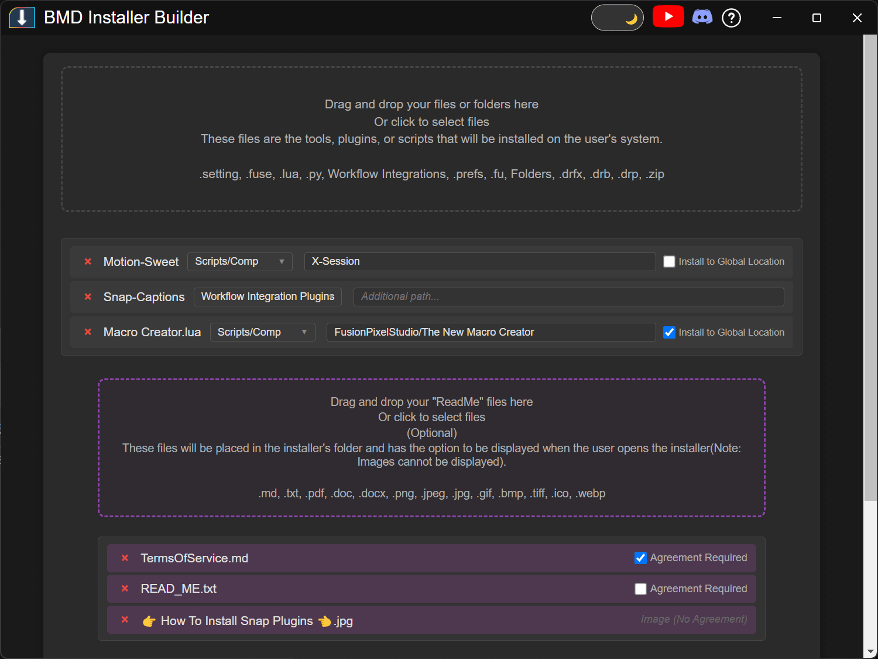Toggle the dark mode moon switch
878x659 pixels.
[x=617, y=18]
